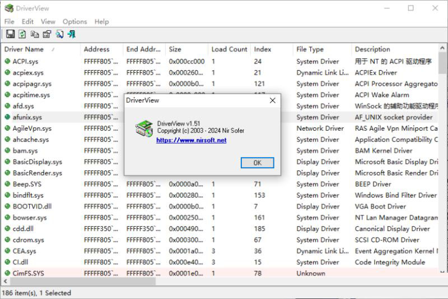
Task: Open Properties via the toolbar icon
Action: coord(47,34)
